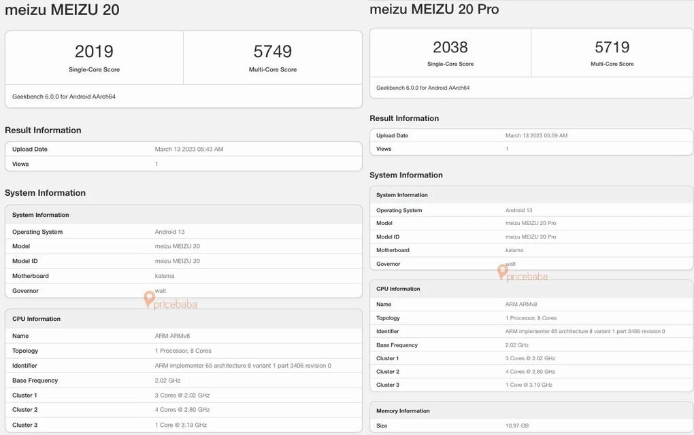Click memory size value '10.97 GB'
Image resolution: width=694 pixels, height=435 pixels.
pos(516,425)
